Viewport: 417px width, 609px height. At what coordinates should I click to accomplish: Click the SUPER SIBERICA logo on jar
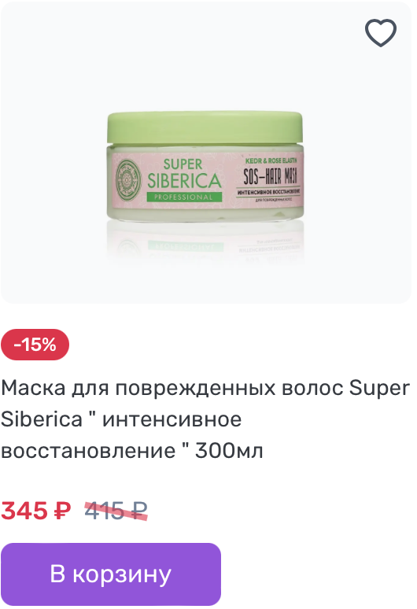click(184, 175)
